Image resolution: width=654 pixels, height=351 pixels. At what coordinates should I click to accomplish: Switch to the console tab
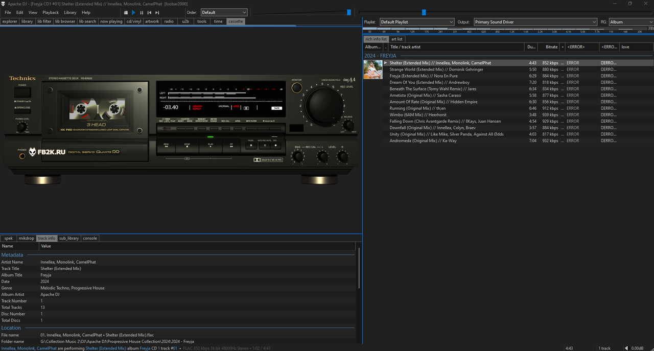pos(90,238)
